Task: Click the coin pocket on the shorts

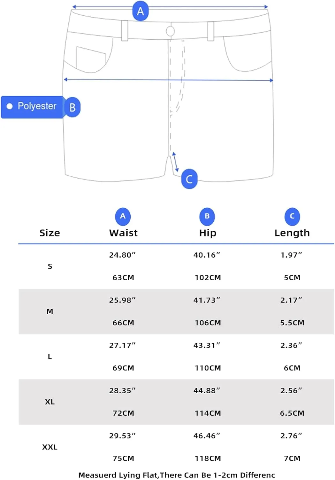Action: pos(91,56)
